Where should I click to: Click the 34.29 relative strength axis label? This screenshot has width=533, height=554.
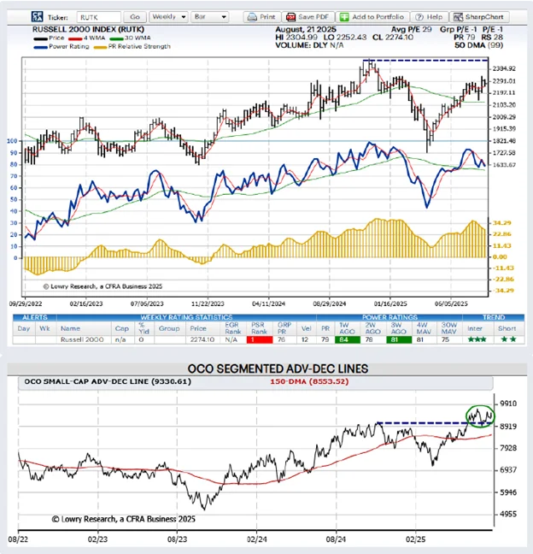pyautogui.click(x=502, y=223)
